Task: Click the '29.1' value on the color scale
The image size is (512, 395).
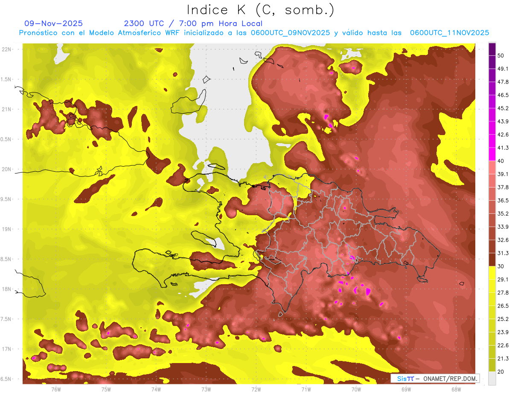Action: pos(503,279)
